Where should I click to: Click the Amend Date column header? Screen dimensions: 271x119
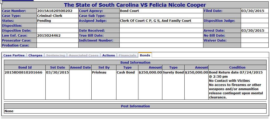pos(80,68)
